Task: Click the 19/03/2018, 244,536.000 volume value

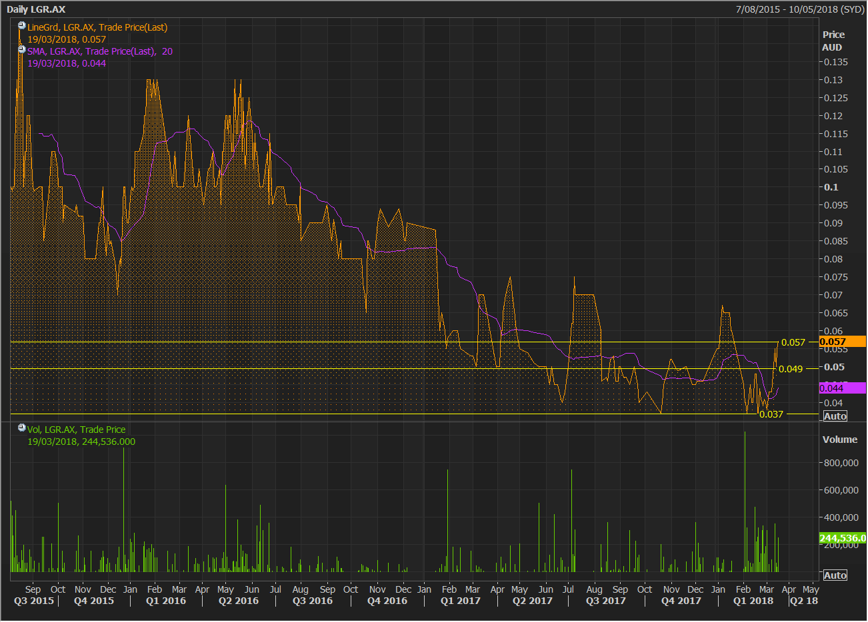Action: (x=81, y=442)
